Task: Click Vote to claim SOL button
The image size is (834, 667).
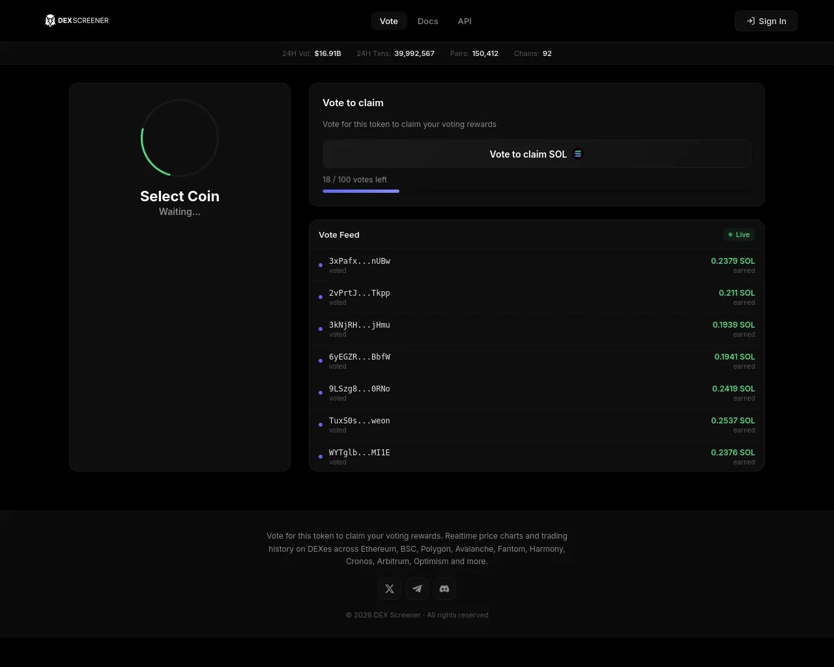Action: tap(537, 154)
